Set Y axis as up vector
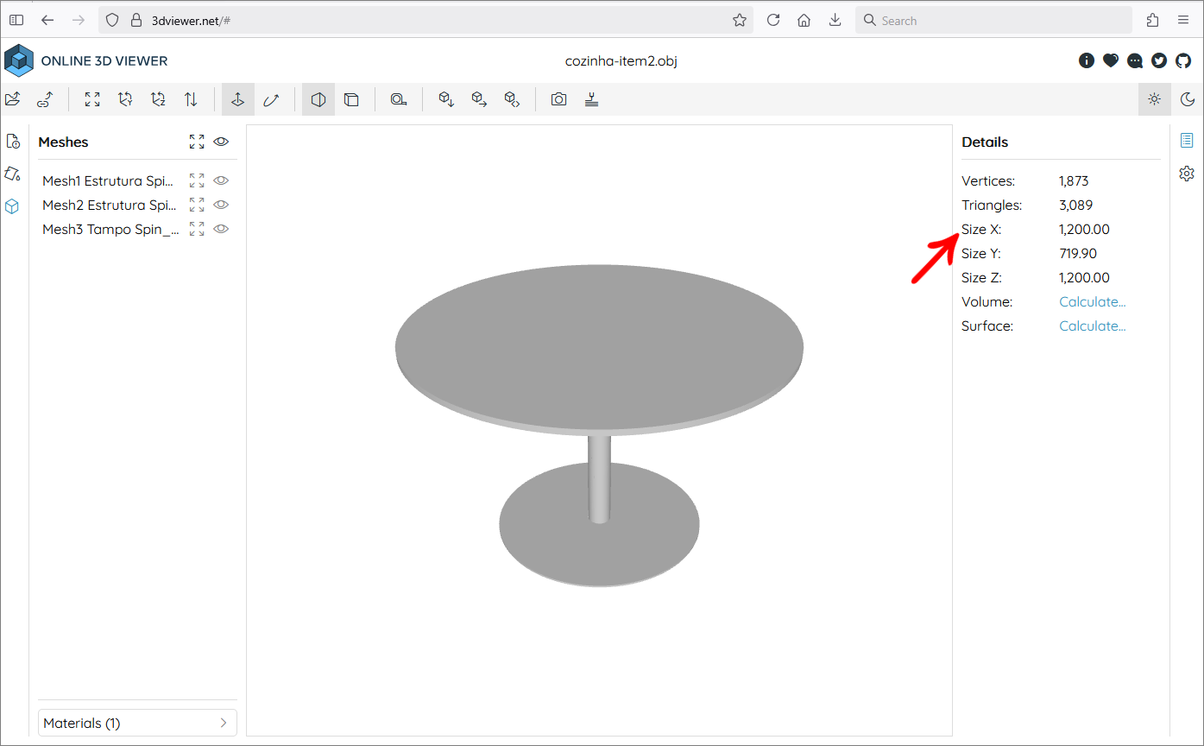Image resolution: width=1204 pixels, height=746 pixels. [x=125, y=99]
